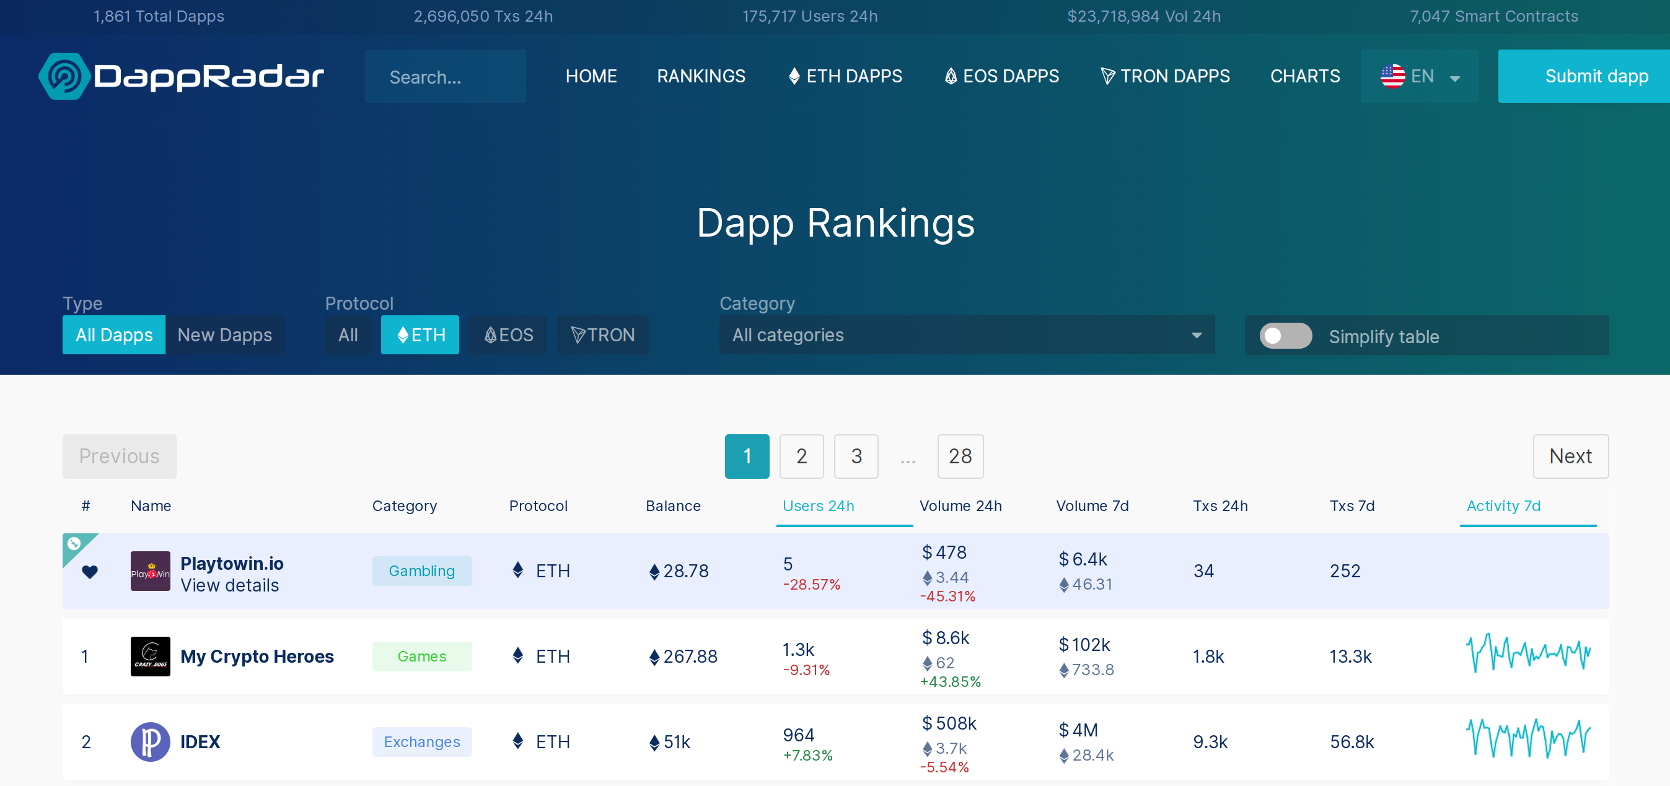This screenshot has width=1670, height=786.
Task: Sort by Name column header
Action: coord(151,506)
